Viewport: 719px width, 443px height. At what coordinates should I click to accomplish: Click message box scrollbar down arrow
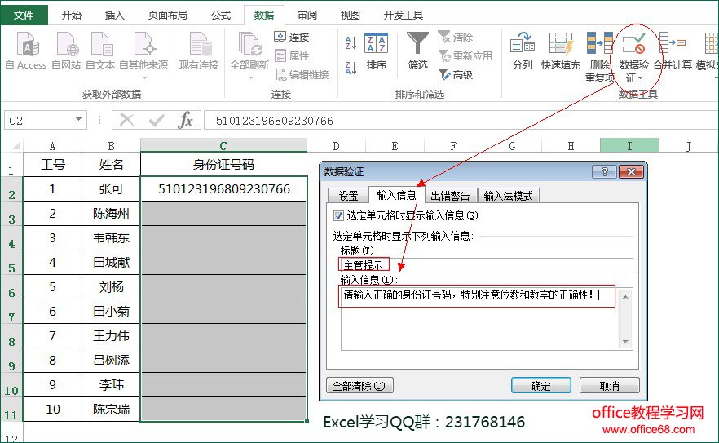tap(625, 342)
